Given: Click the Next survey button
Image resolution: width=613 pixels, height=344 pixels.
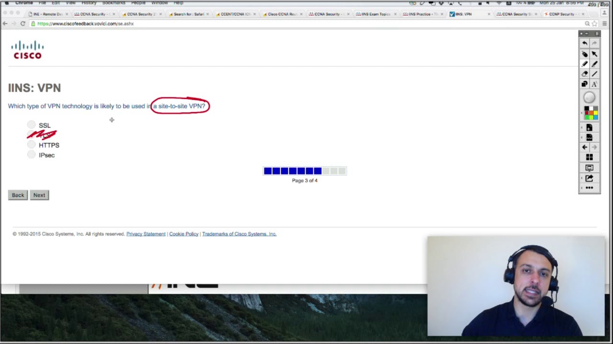Looking at the screenshot, I should pos(39,195).
